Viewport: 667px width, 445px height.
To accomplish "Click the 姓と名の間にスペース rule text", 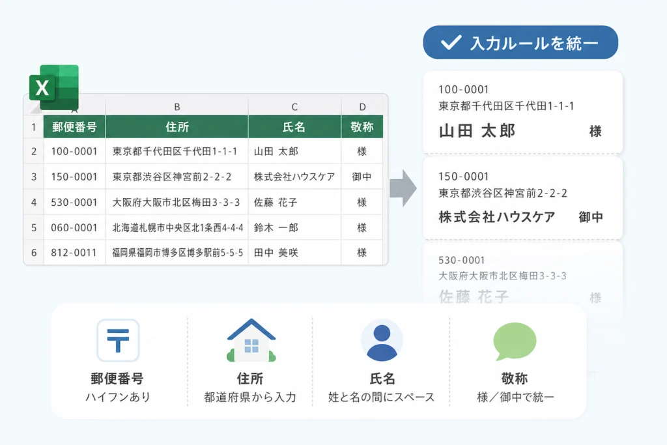I will coord(382,397).
